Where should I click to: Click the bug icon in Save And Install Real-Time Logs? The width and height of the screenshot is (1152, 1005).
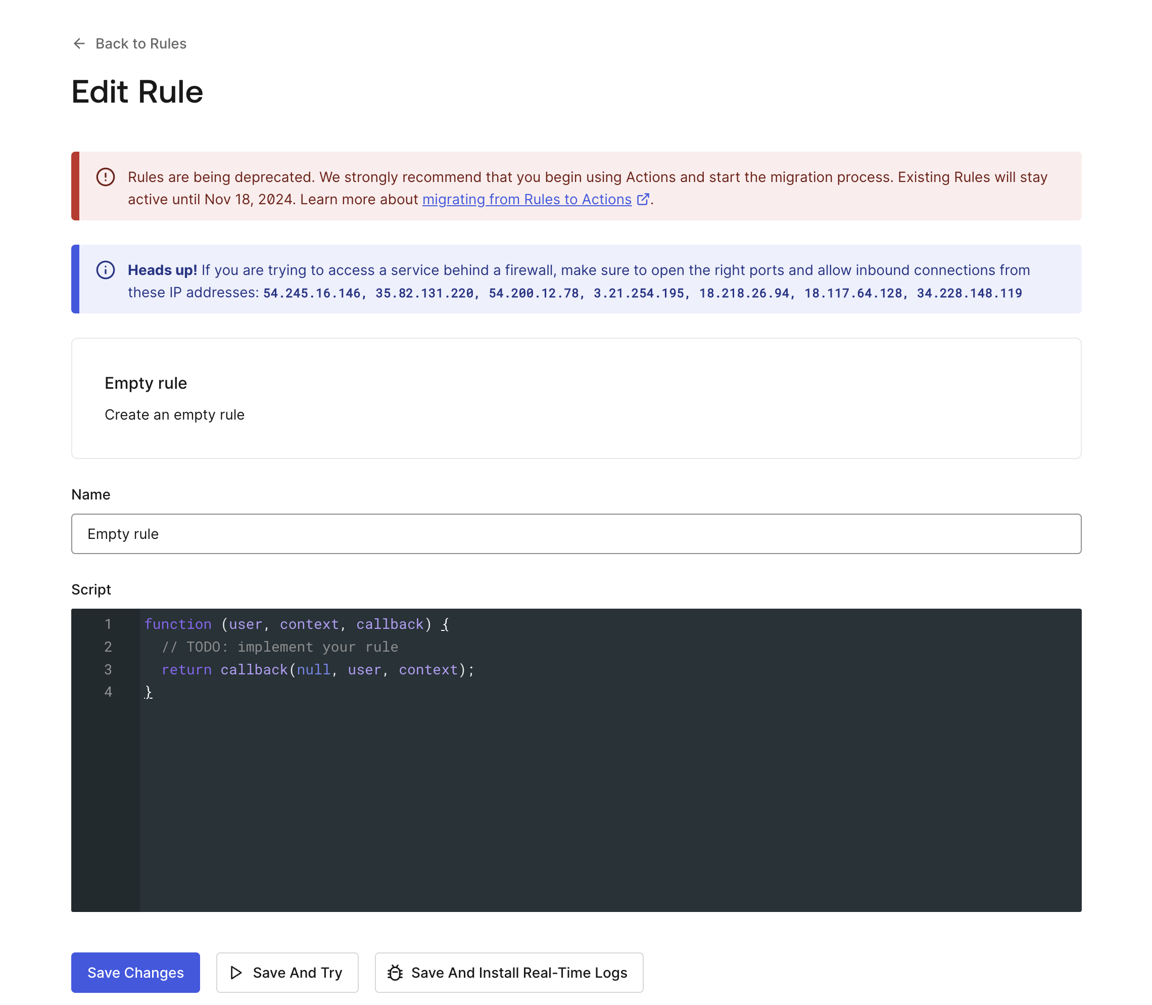(x=395, y=973)
